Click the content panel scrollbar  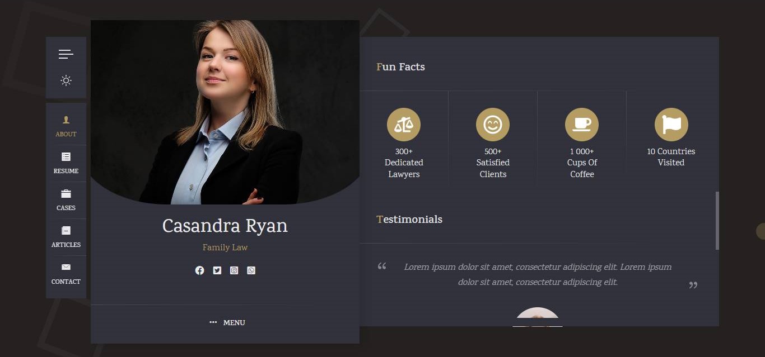tap(717, 221)
